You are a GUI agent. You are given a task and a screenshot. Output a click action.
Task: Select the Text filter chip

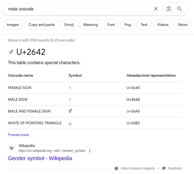144,25
